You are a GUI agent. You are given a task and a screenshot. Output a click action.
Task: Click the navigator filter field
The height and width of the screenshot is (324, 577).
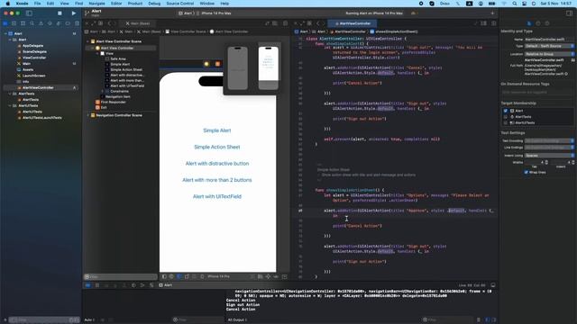pos(44,320)
